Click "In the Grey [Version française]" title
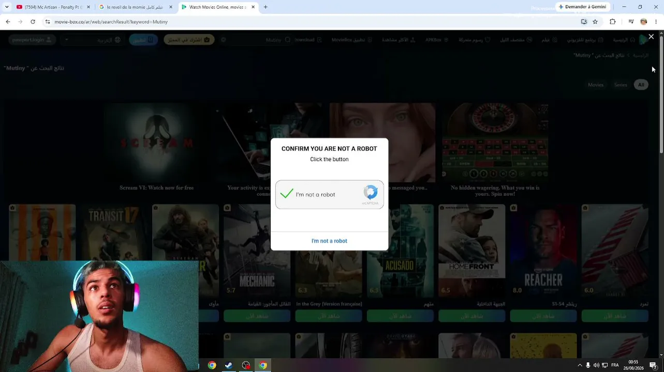This screenshot has height=372, width=664. click(329, 304)
